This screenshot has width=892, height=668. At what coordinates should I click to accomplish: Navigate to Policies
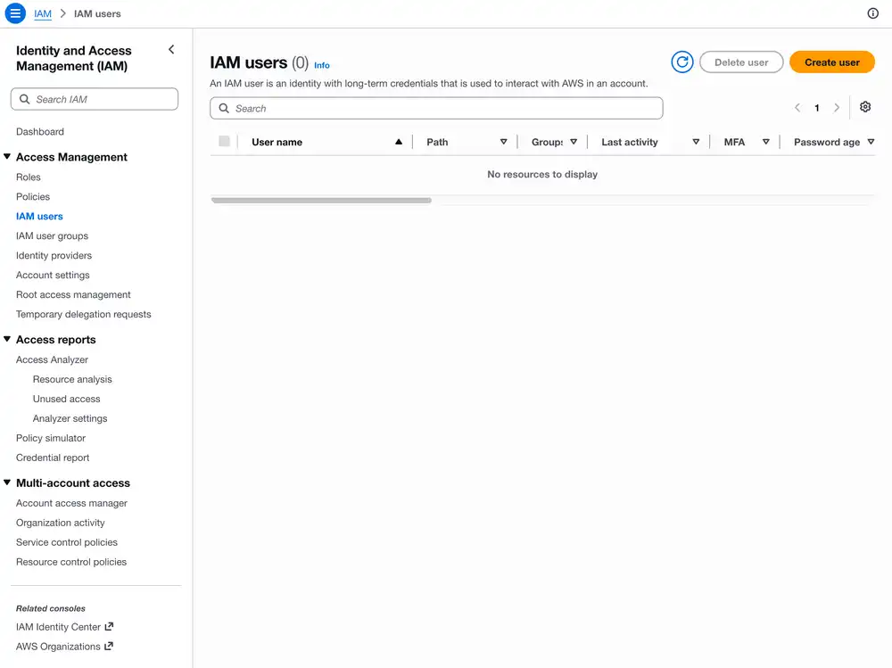[x=33, y=196]
